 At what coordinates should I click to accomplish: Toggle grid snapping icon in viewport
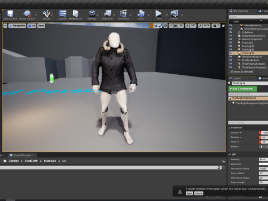175,26
